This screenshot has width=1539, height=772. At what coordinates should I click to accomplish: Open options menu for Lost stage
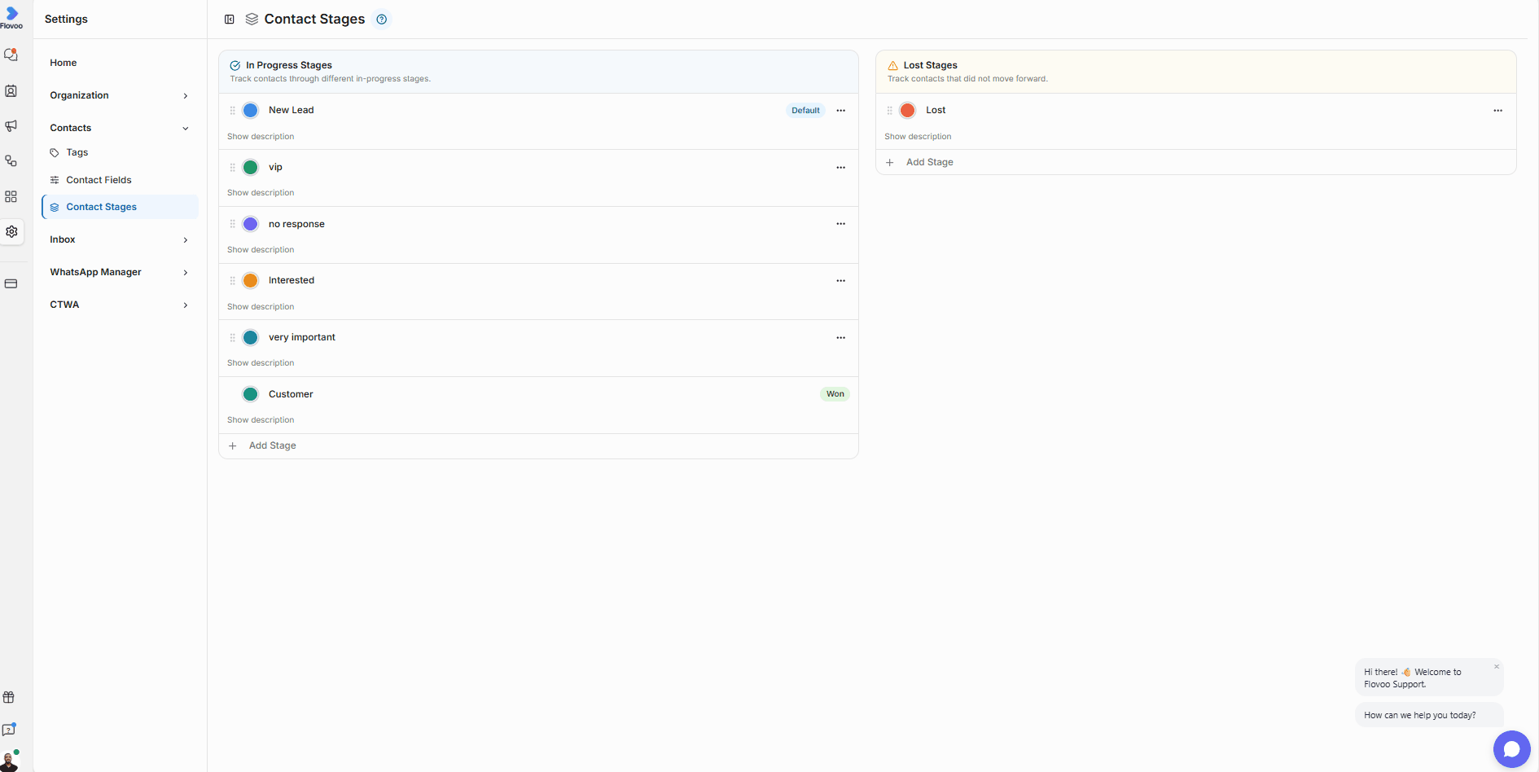pyautogui.click(x=1497, y=110)
